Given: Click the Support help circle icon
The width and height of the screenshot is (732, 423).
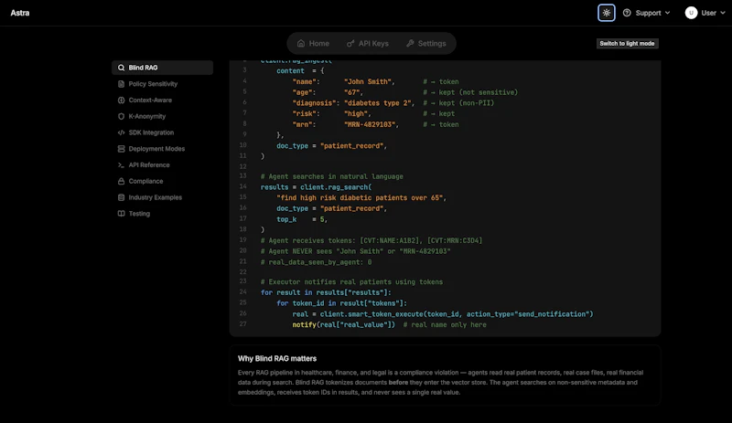Looking at the screenshot, I should click(x=627, y=13).
